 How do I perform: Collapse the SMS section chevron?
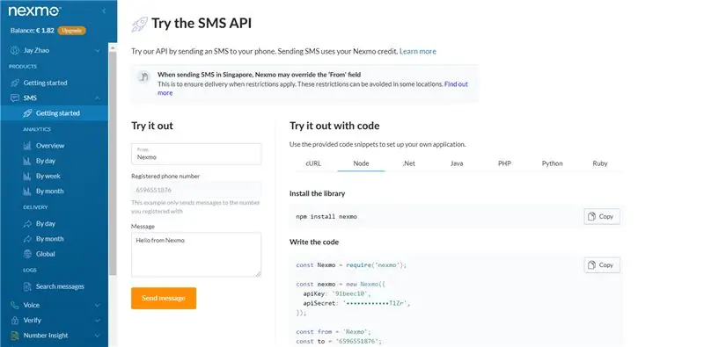pyautogui.click(x=98, y=98)
